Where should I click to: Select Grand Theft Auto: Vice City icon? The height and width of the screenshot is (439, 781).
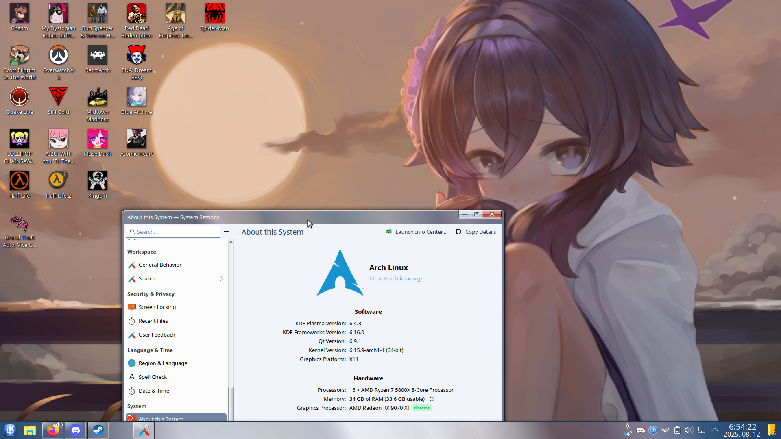(20, 230)
